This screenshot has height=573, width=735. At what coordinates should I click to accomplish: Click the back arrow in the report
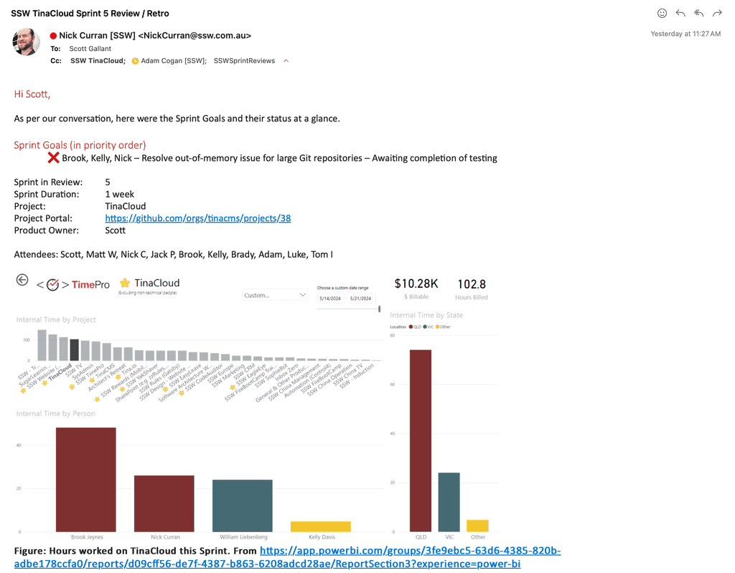pyautogui.click(x=22, y=280)
